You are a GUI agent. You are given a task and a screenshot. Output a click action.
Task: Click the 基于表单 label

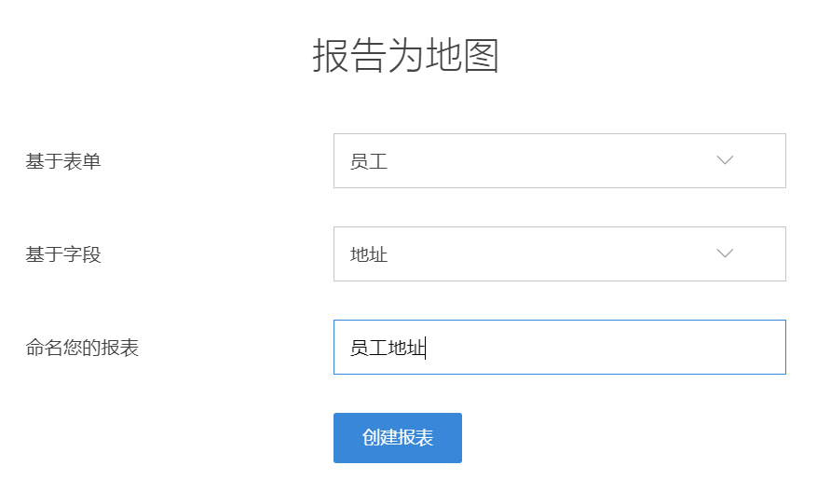[x=63, y=161]
